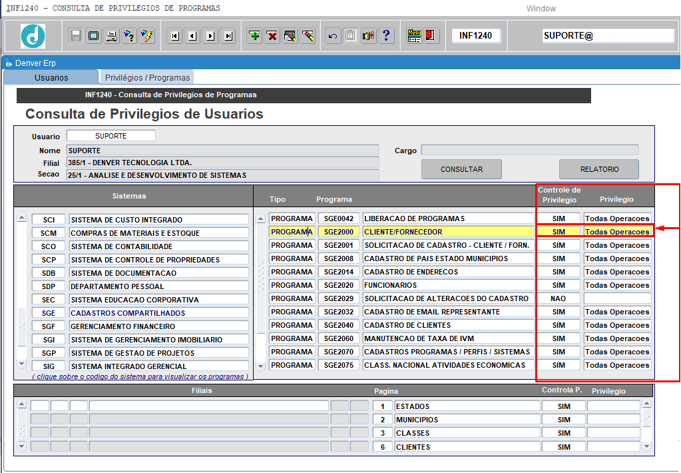681x473 pixels.
Task: Switch to the Usuarios tab
Action: pos(51,77)
